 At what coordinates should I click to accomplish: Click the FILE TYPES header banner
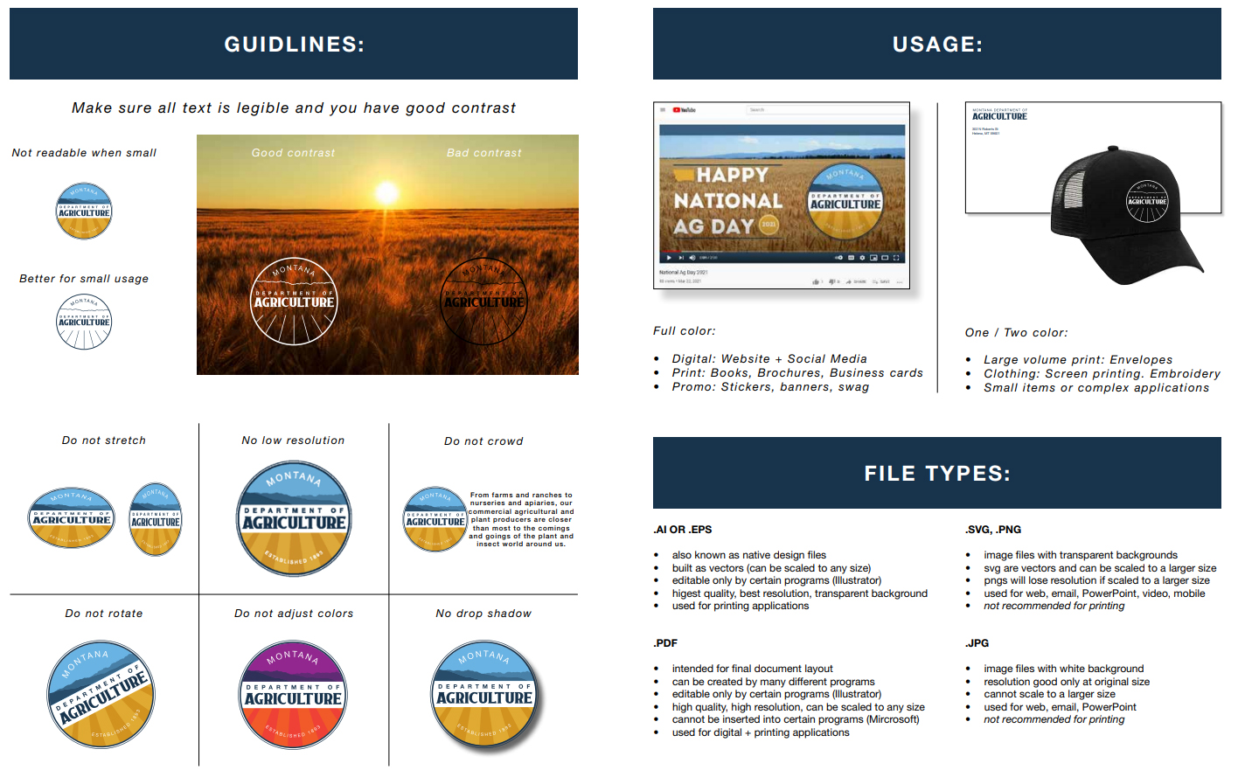click(x=936, y=473)
